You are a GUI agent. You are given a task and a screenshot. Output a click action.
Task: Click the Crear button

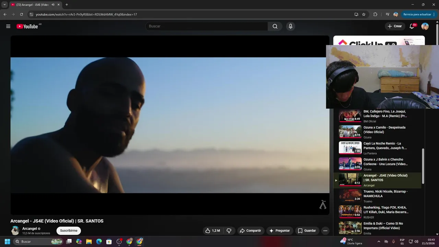pos(395,26)
